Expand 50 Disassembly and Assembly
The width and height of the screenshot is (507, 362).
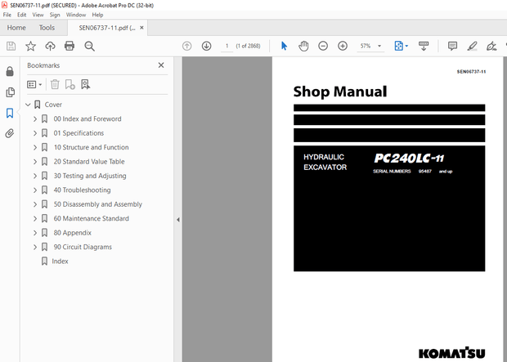click(x=35, y=204)
